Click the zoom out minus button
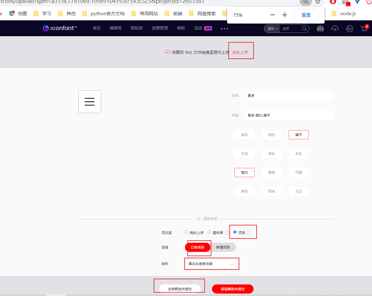Screen dimensions: 372x296 [x=272, y=15]
